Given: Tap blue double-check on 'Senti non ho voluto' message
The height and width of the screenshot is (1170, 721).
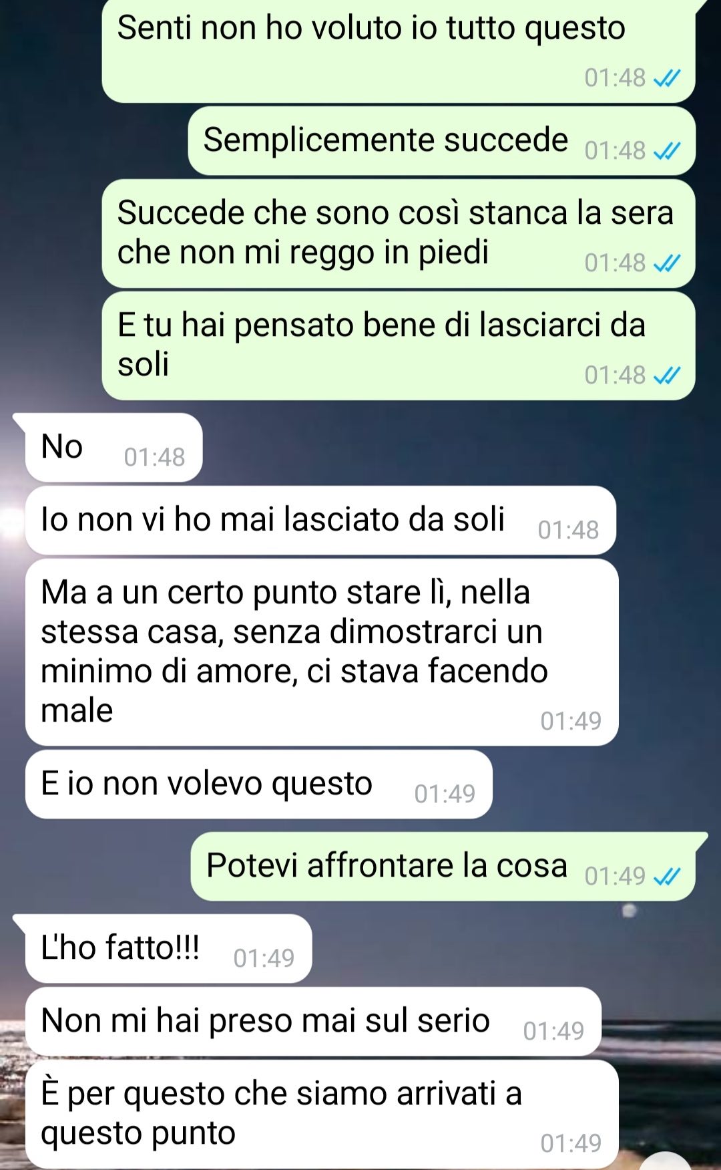Looking at the screenshot, I should click(666, 79).
